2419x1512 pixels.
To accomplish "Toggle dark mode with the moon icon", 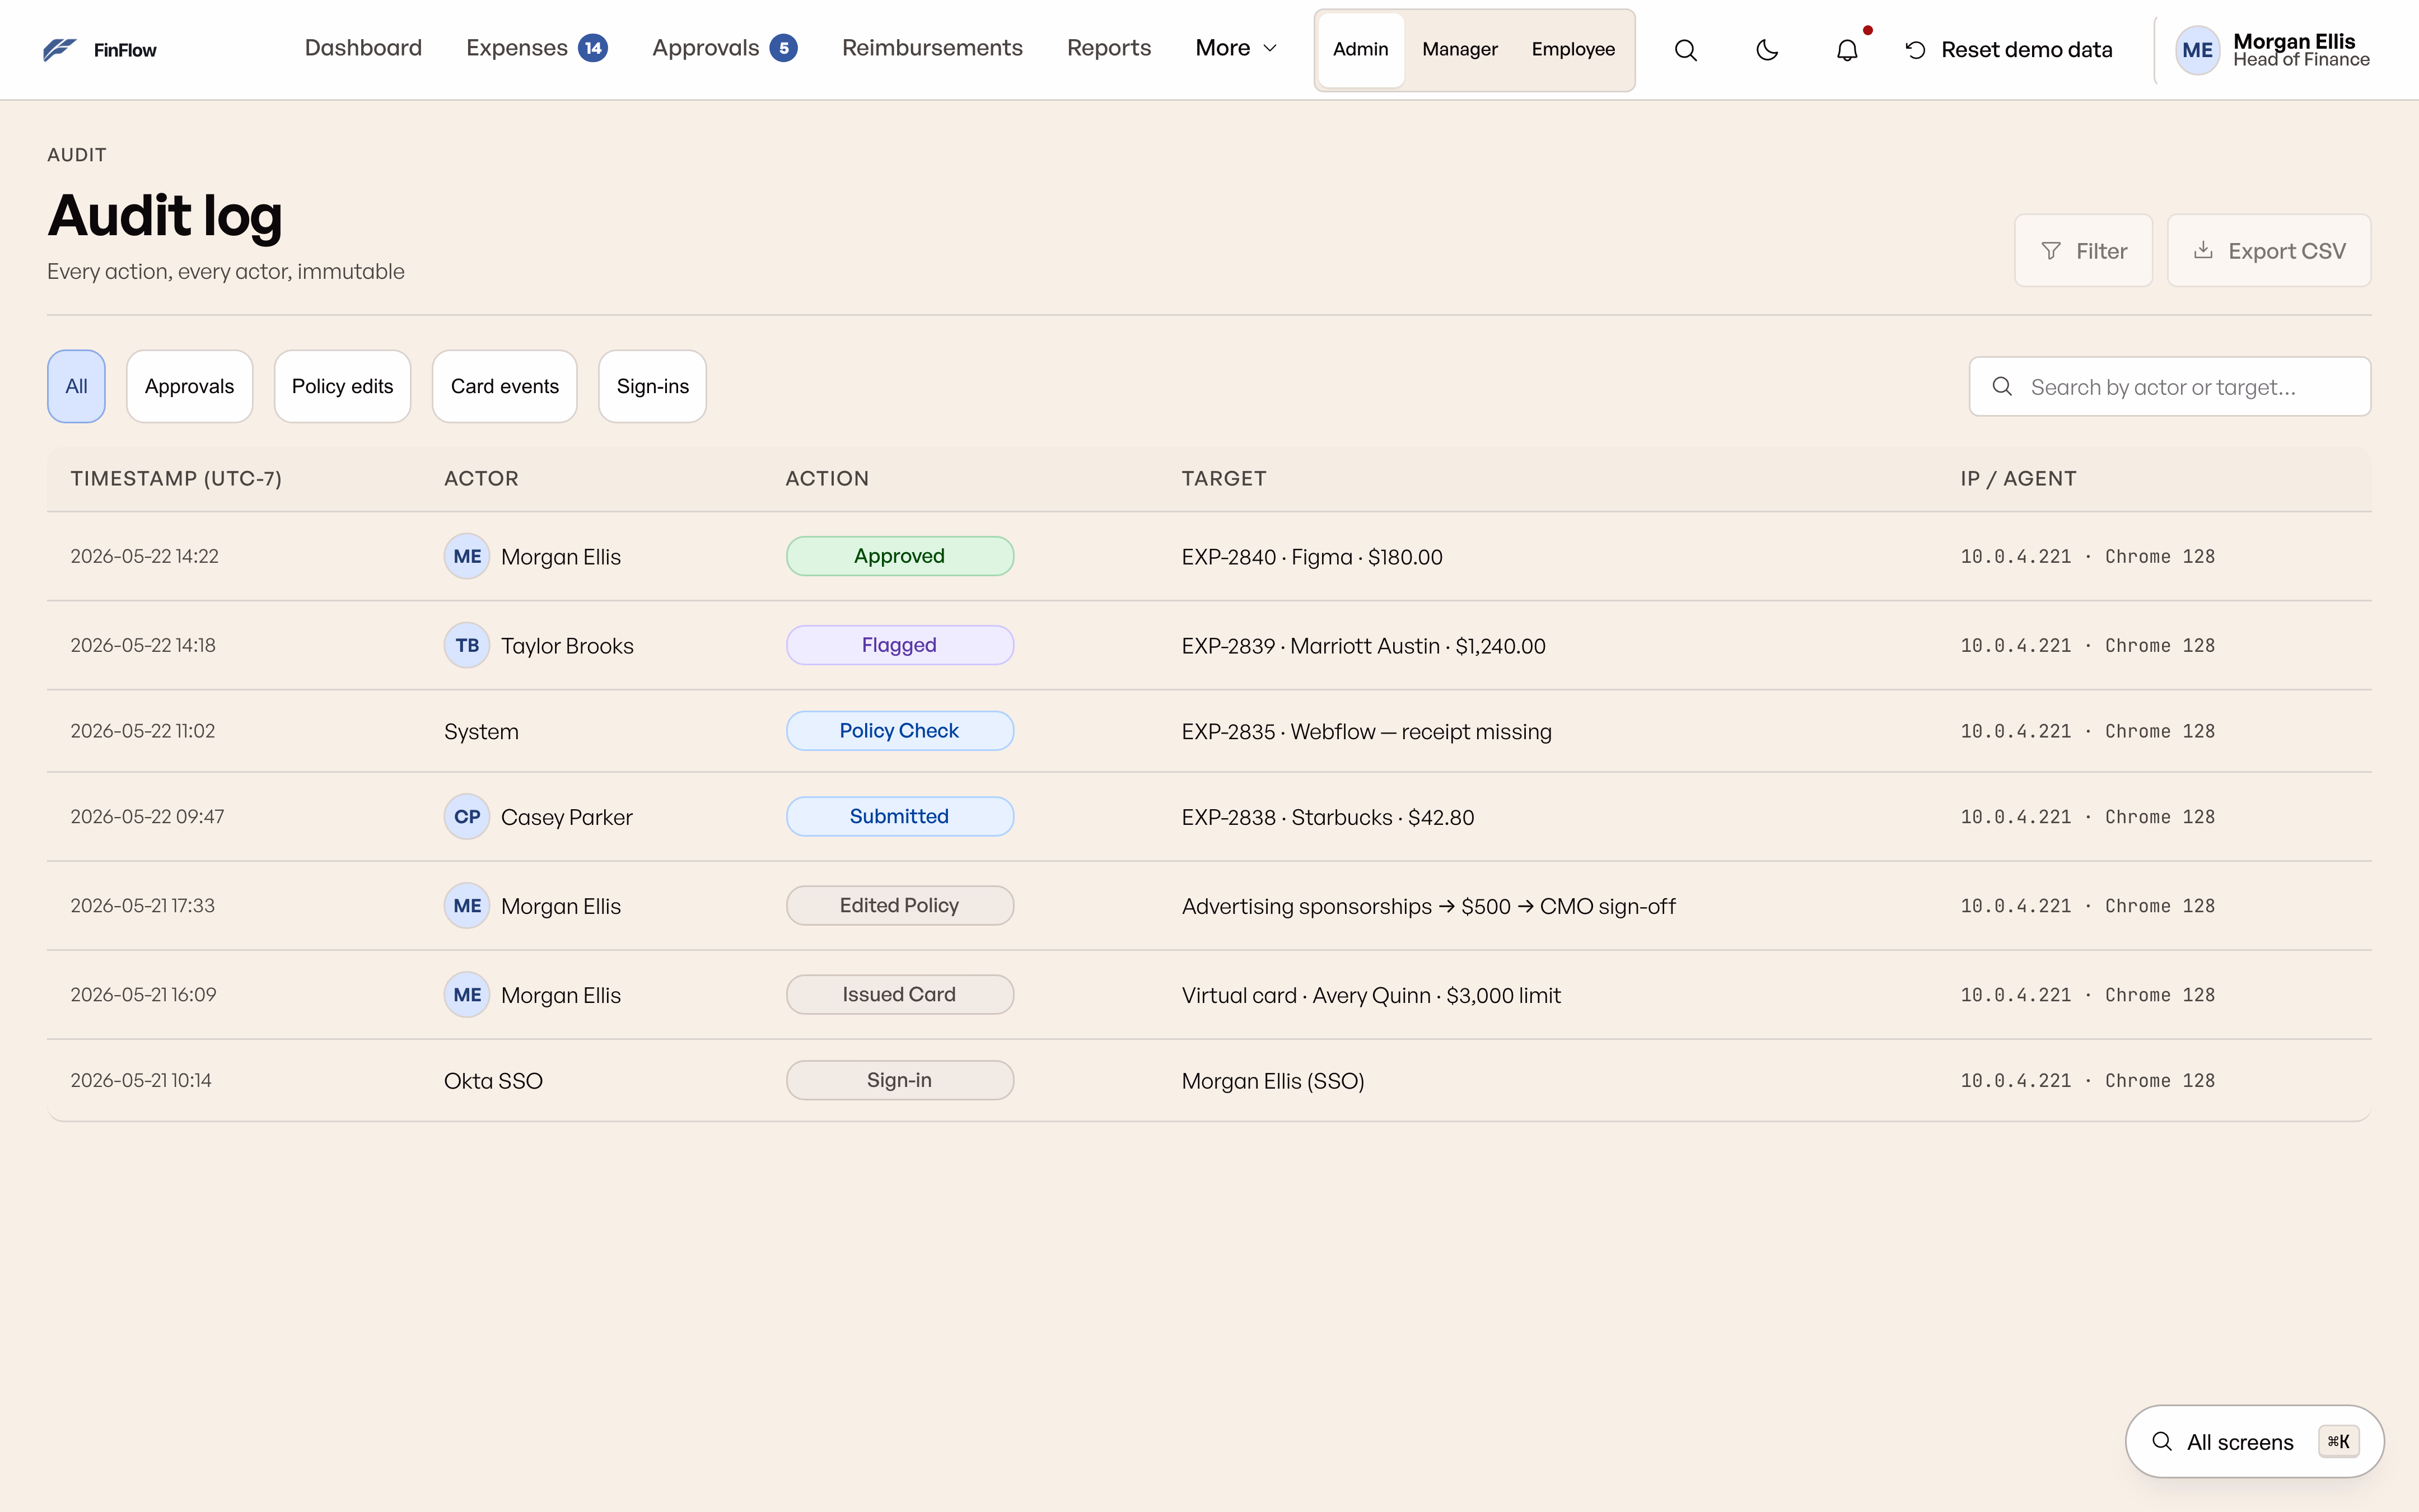I will (x=1766, y=50).
